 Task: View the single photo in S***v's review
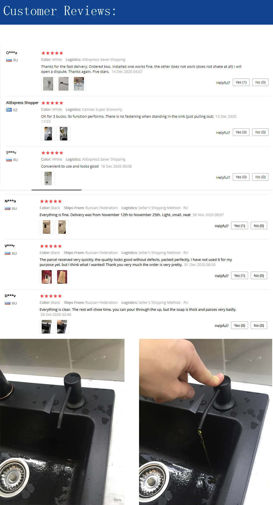[48, 179]
